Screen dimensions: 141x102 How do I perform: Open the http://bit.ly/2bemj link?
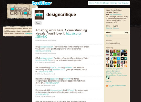click(46, 72)
